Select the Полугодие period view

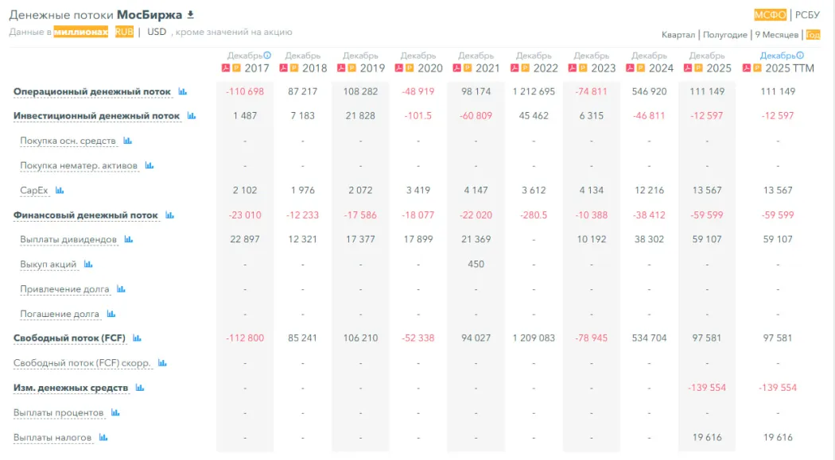coord(725,35)
